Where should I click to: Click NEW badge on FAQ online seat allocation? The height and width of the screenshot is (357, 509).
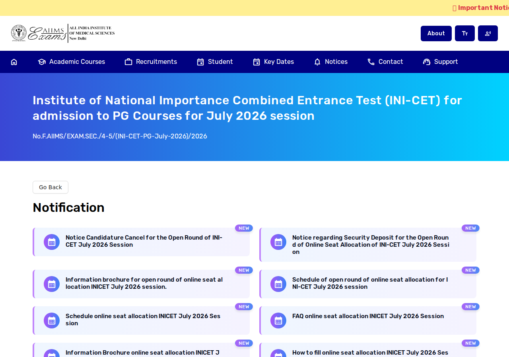point(470,307)
